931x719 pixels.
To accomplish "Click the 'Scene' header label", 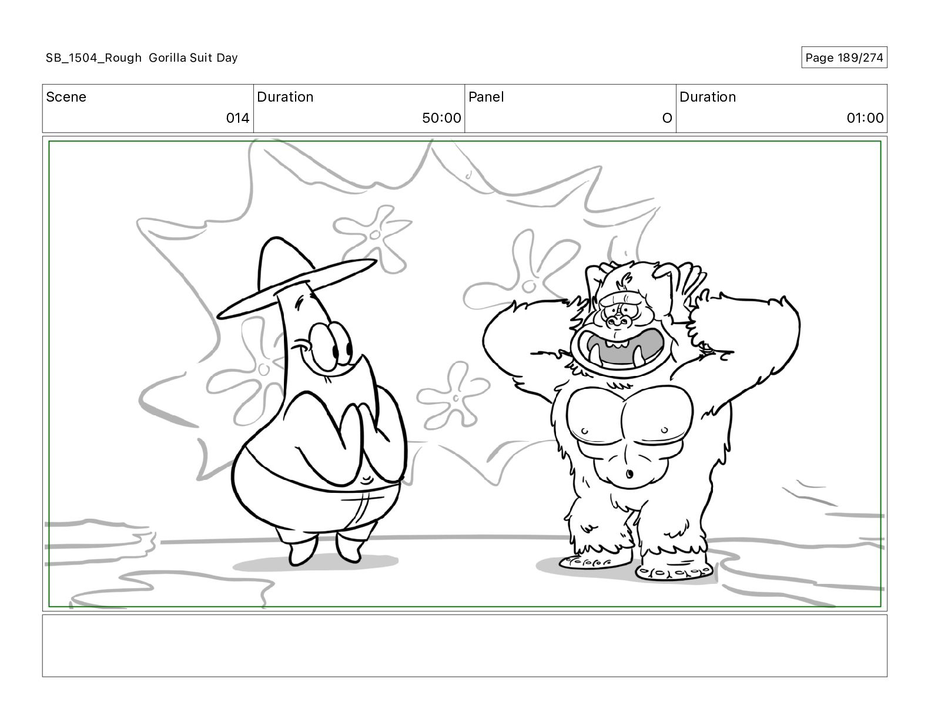I will coord(66,97).
